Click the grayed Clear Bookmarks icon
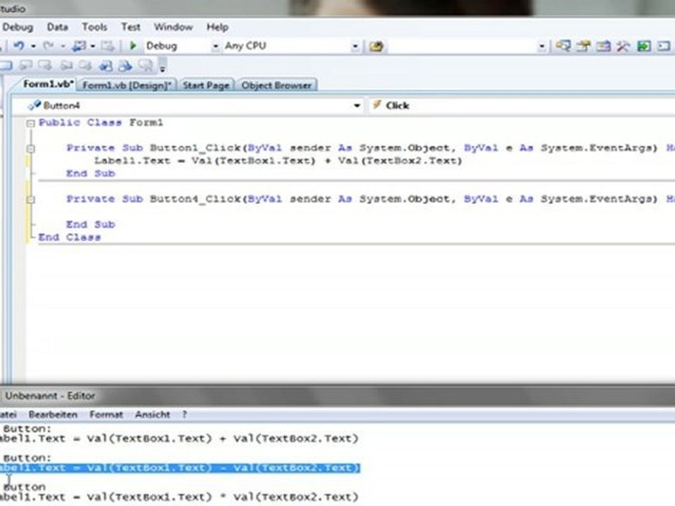 click(x=146, y=66)
